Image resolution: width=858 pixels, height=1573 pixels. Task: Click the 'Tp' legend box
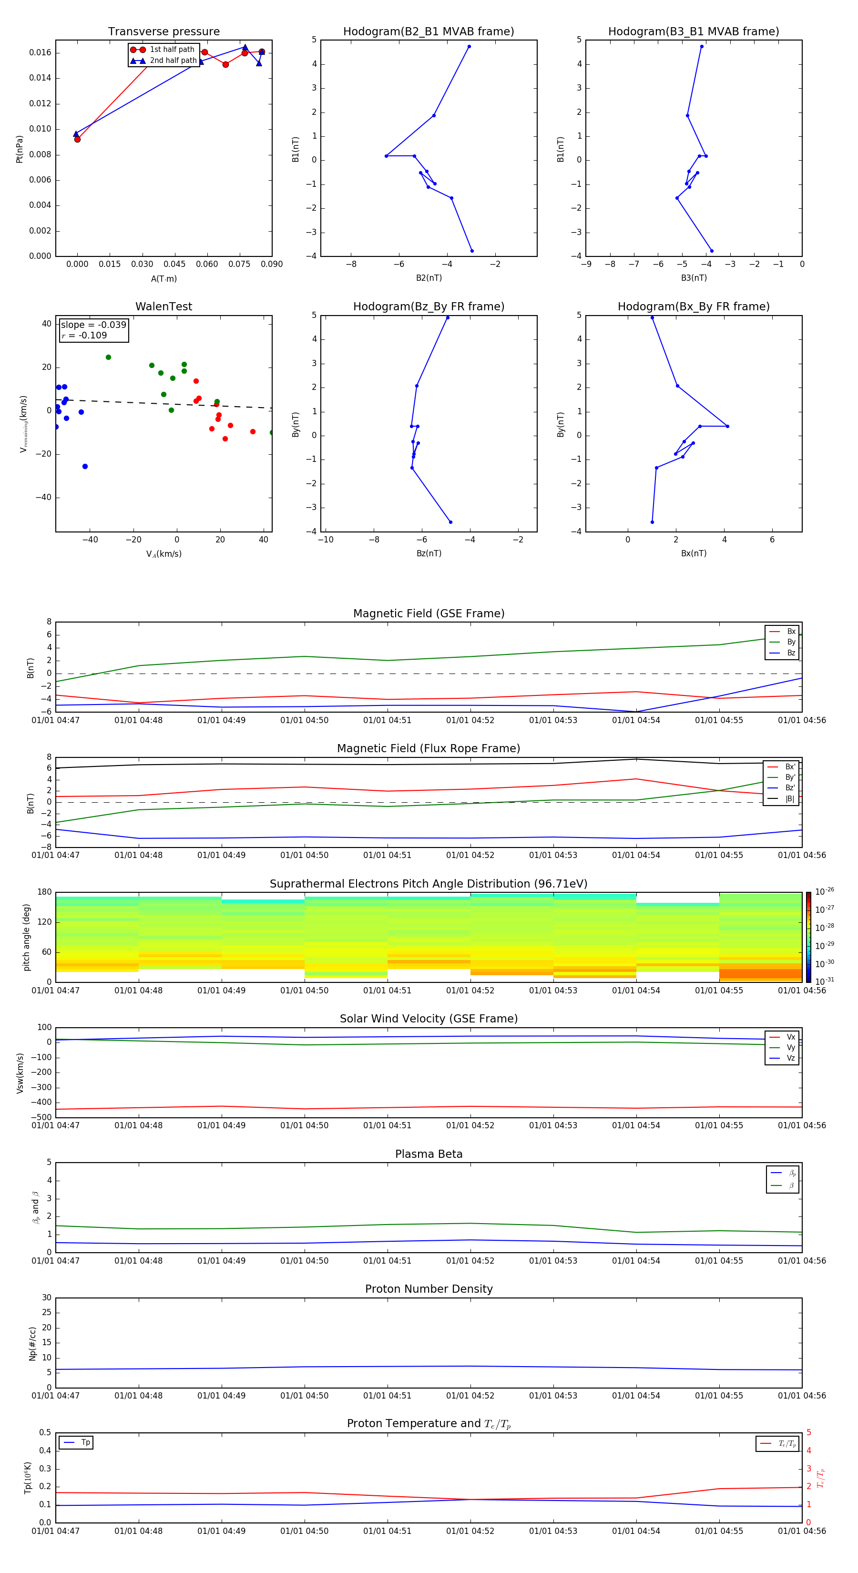pos(76,1443)
